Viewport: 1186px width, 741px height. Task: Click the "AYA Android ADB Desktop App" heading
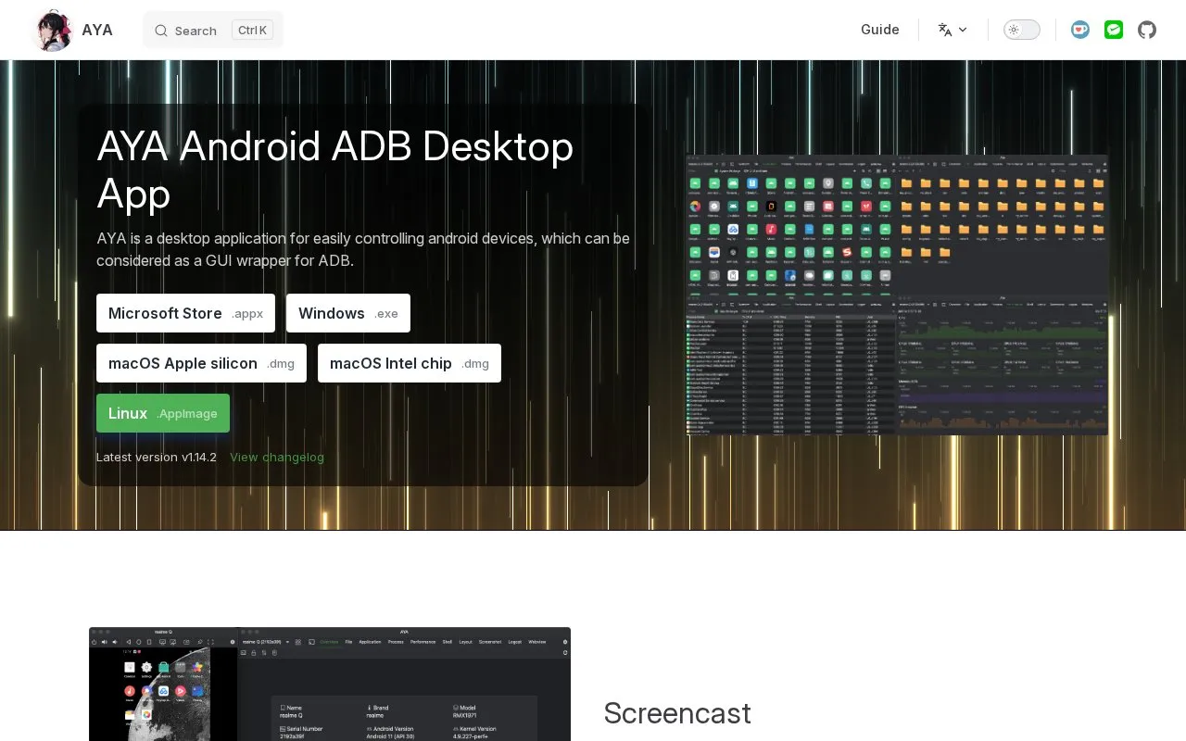(335, 170)
